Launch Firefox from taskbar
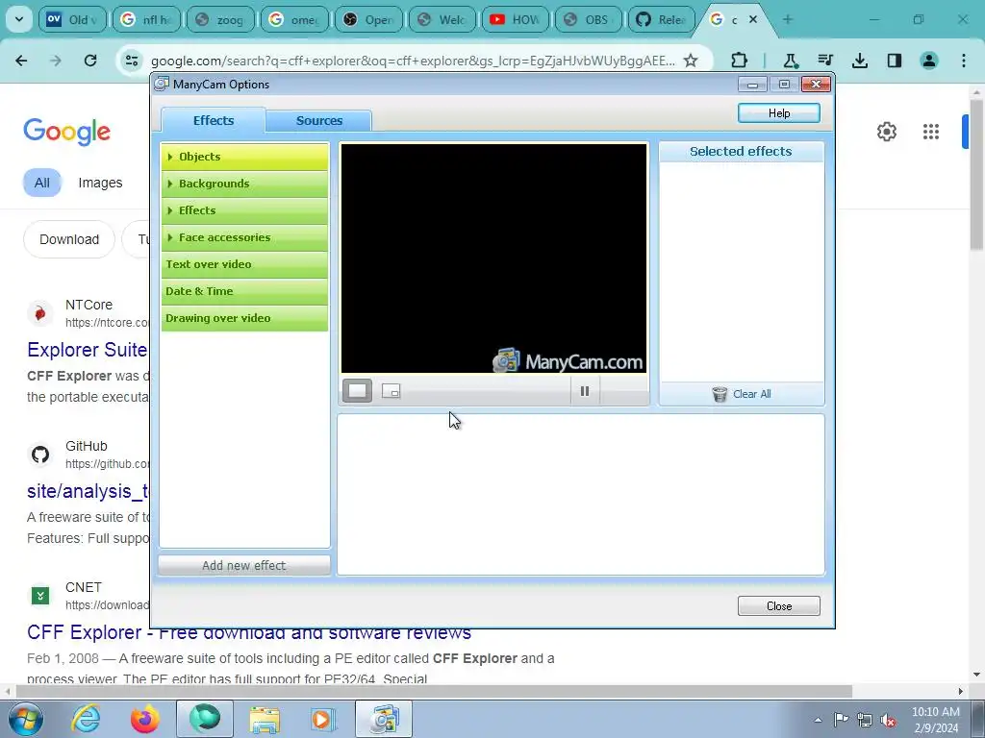 click(145, 719)
